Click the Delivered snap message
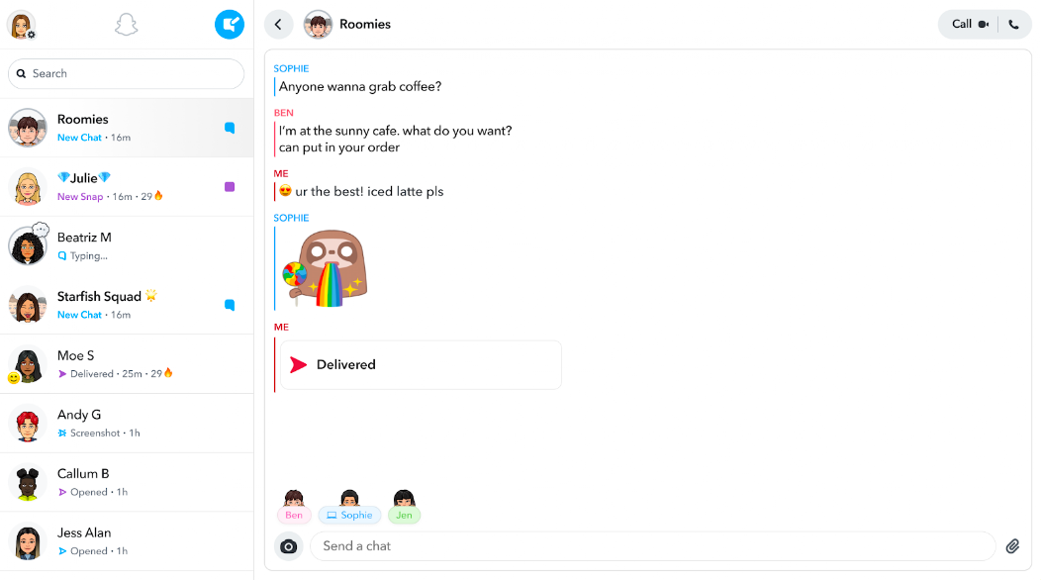Image resolution: width=1041 pixels, height=580 pixels. [421, 365]
